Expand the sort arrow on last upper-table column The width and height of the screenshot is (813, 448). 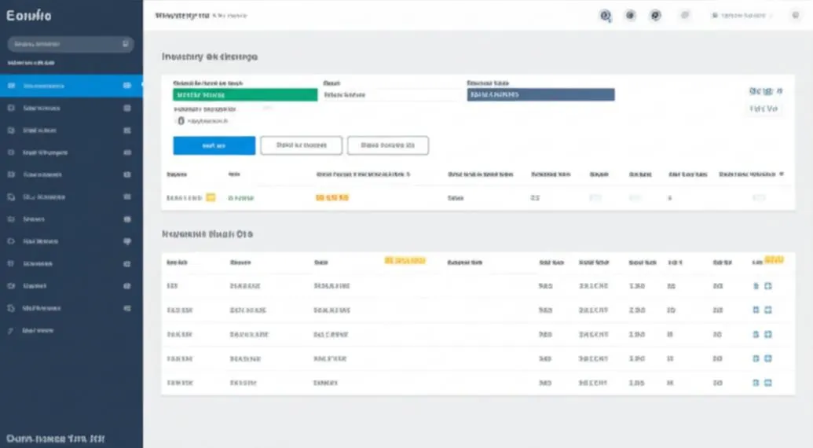coord(782,174)
